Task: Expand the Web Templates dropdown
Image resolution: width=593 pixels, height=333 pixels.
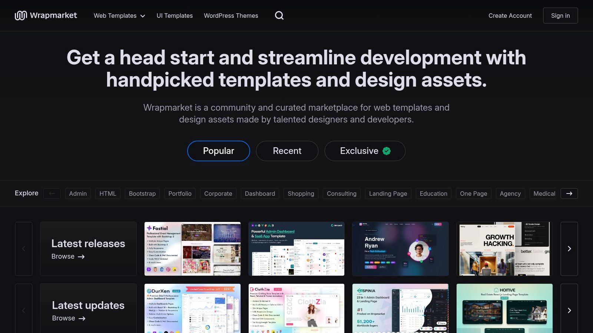Action: [x=119, y=16]
